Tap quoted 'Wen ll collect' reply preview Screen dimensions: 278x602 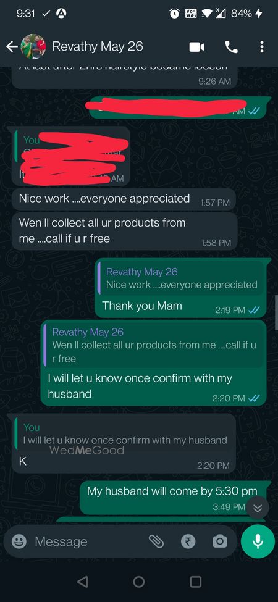coord(154,345)
